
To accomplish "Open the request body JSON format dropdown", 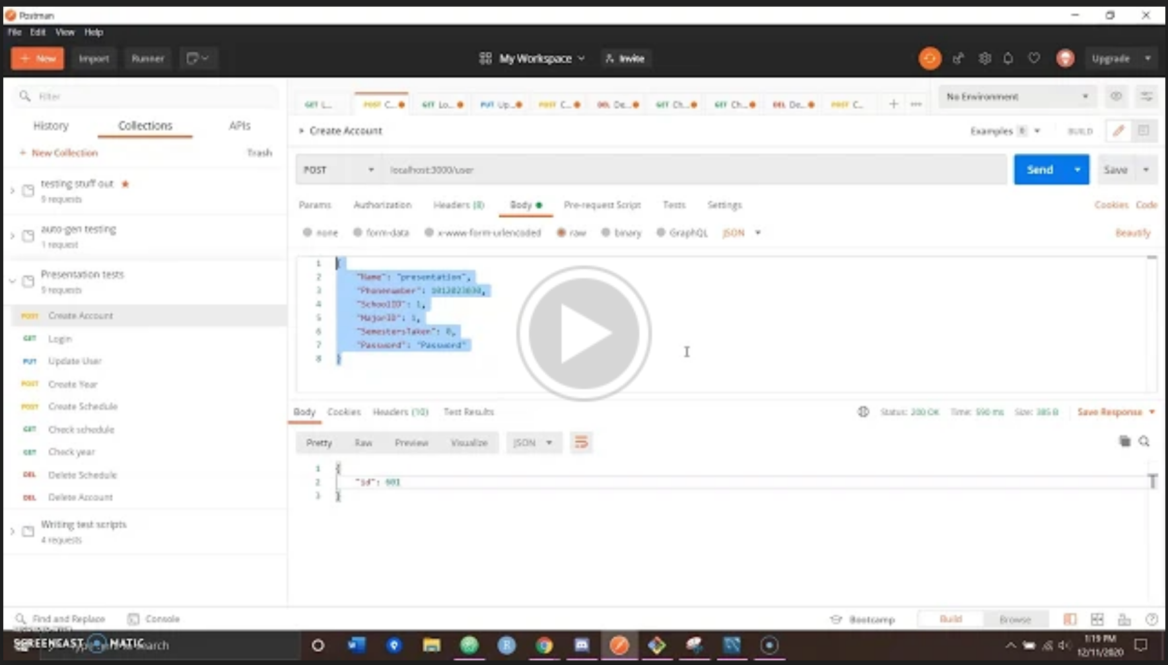I will tap(741, 232).
